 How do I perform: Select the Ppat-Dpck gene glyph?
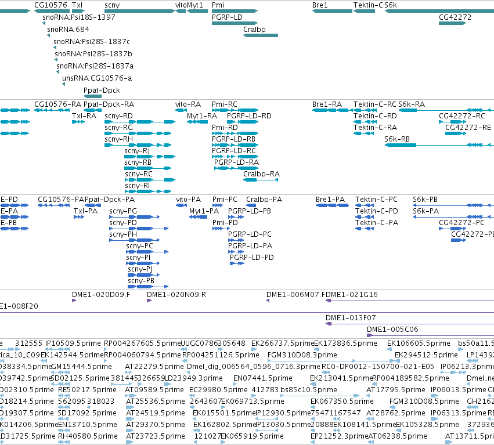[93, 96]
